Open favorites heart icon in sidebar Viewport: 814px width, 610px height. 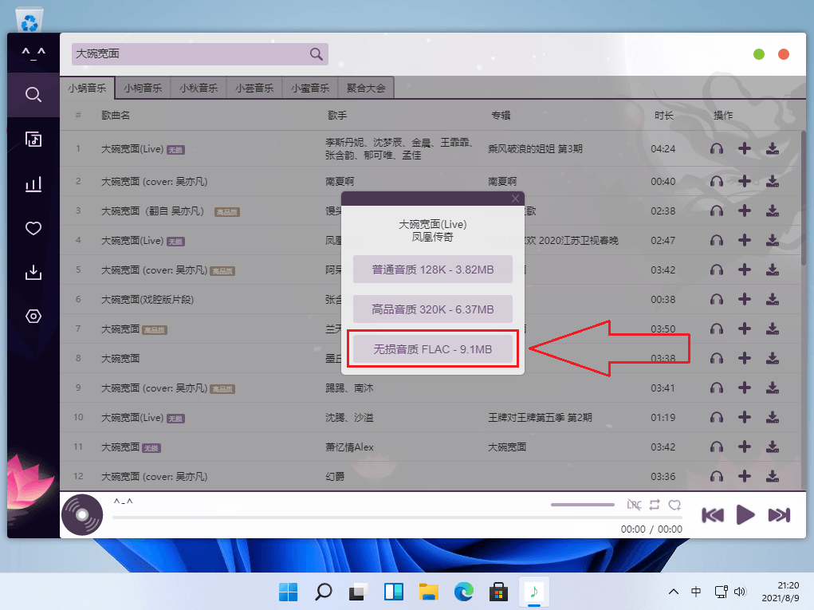coord(33,228)
